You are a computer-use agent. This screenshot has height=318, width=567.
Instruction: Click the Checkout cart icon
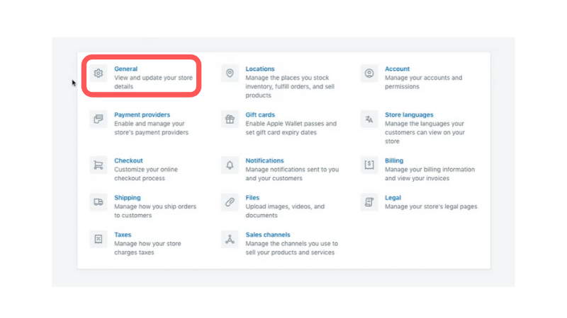coord(99,165)
